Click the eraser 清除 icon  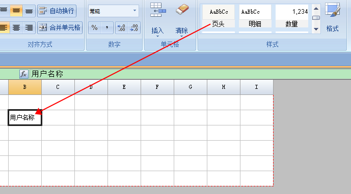point(182,9)
